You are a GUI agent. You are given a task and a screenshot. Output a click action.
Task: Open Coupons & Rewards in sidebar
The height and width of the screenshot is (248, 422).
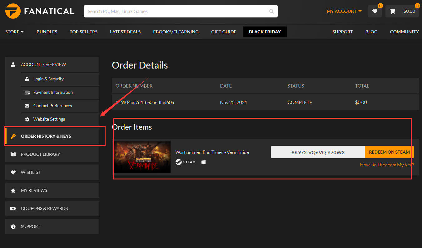pos(52,208)
